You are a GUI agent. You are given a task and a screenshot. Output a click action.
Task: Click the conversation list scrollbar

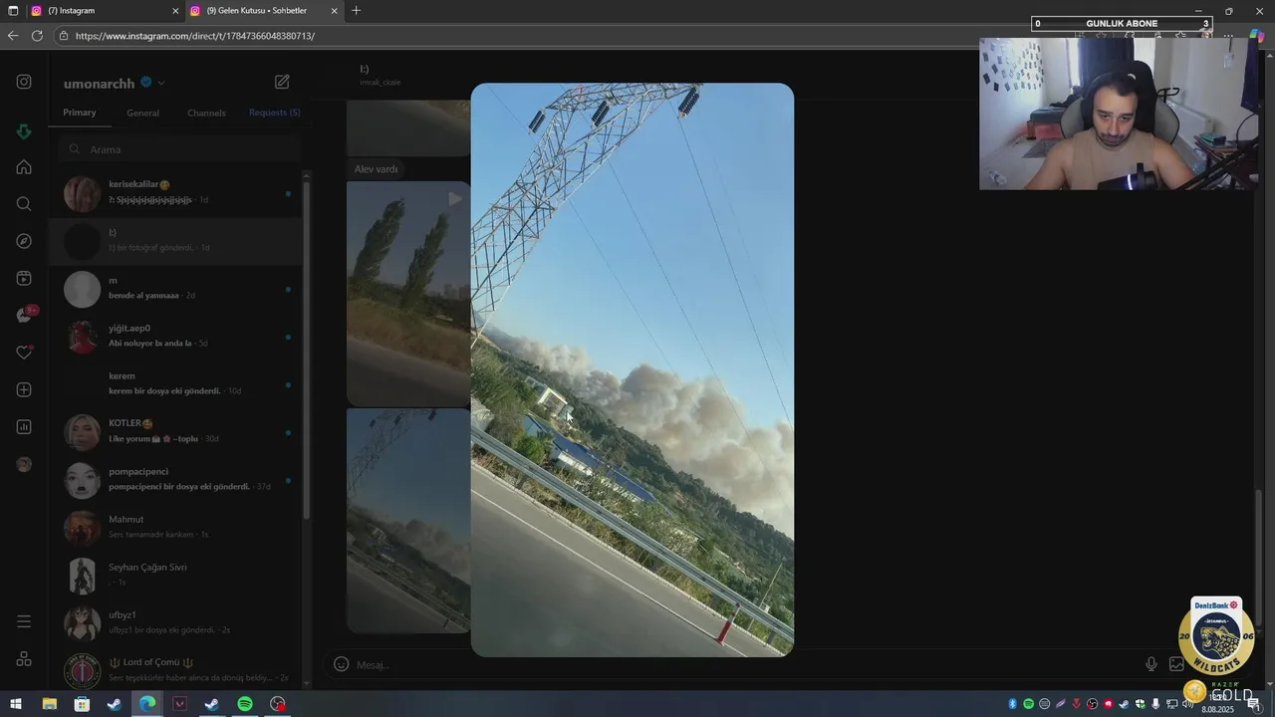(306, 349)
